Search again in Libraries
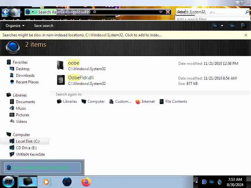 67,101
